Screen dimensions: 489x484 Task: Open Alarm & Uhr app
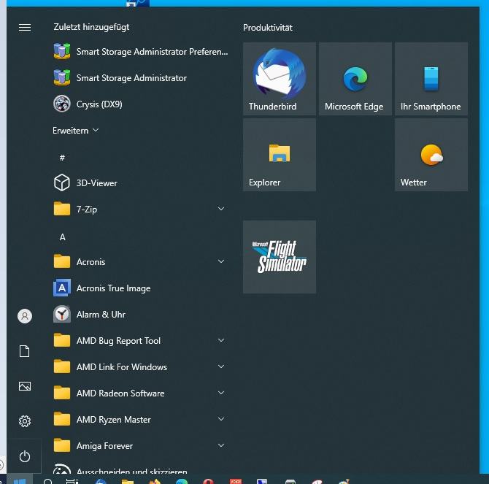[141, 315]
